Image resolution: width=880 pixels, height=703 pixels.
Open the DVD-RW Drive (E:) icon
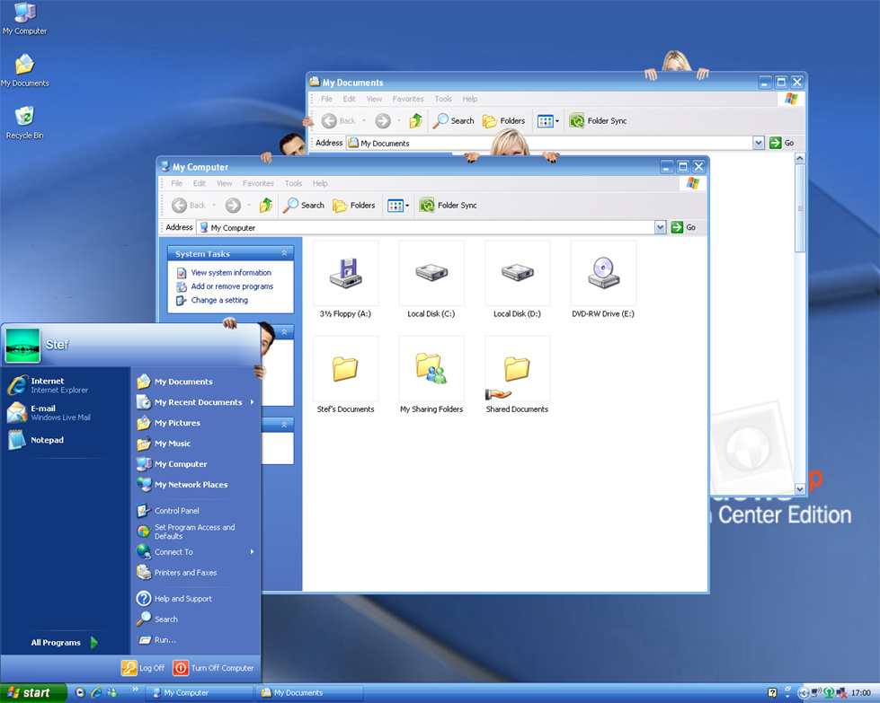point(603,273)
